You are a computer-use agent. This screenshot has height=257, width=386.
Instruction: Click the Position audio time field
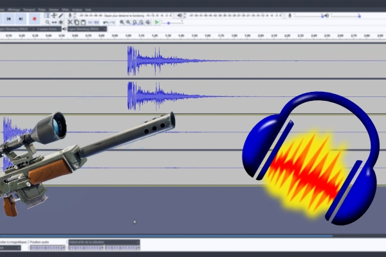(x=49, y=248)
